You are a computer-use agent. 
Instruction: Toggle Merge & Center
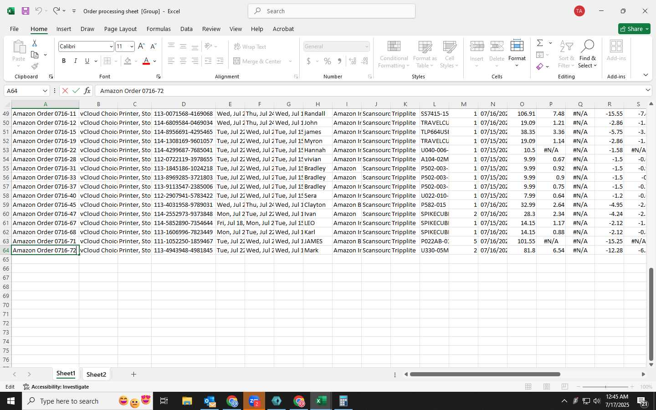pos(258,61)
